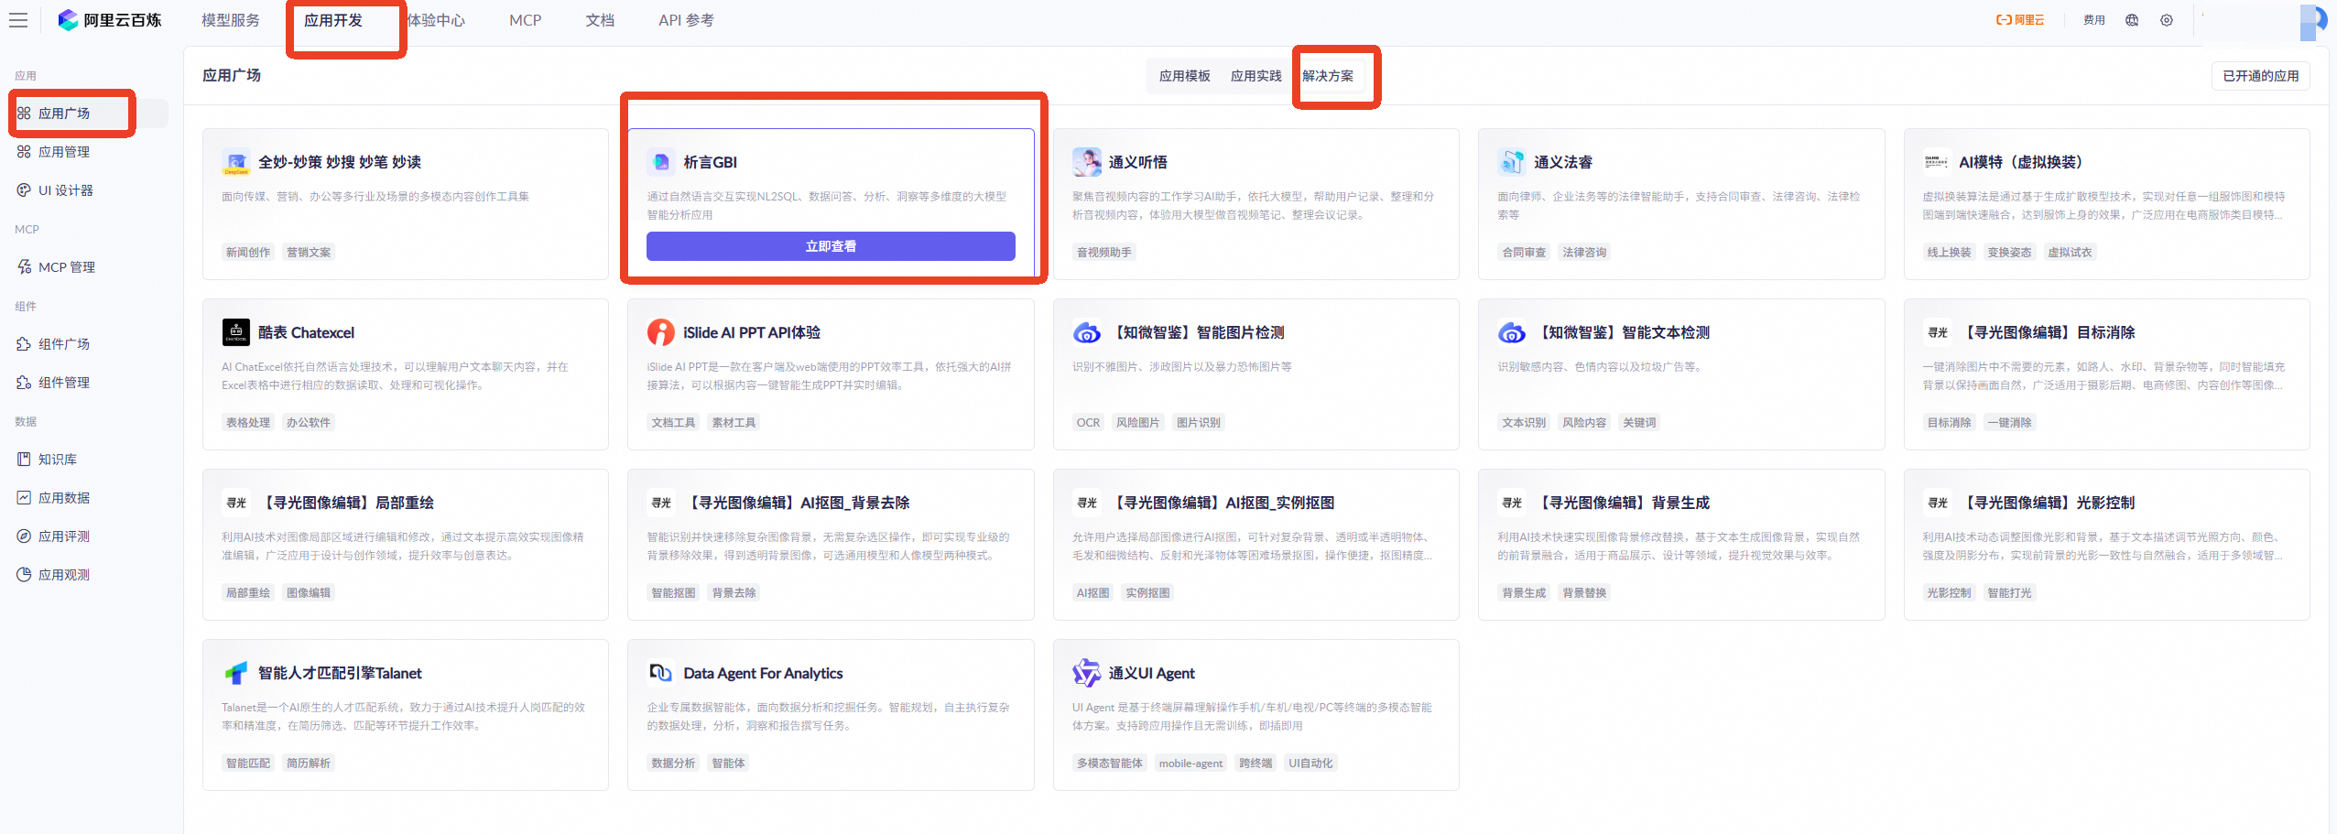
Task: Click the 合同审查 tag
Action: click(x=1524, y=252)
